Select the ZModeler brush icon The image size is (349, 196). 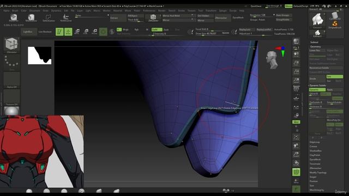click(153, 17)
